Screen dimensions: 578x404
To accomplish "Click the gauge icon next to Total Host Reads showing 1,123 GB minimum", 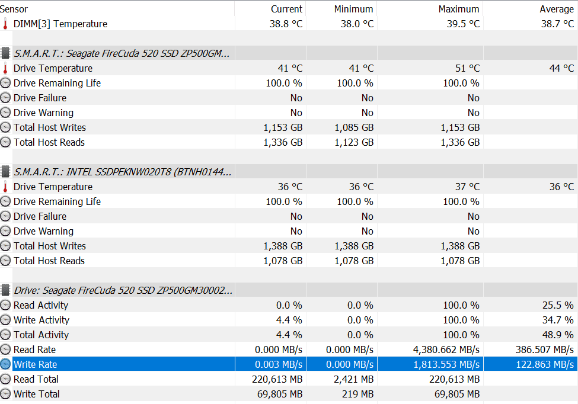I will 5,142.
